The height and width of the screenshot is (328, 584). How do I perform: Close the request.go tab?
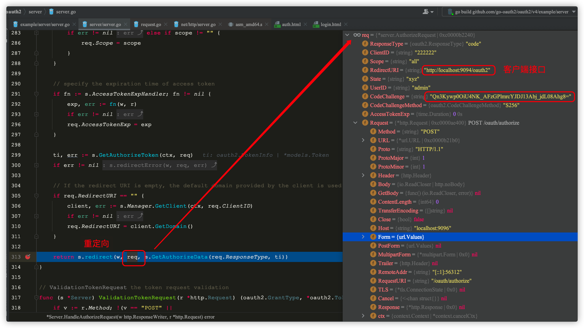(166, 24)
